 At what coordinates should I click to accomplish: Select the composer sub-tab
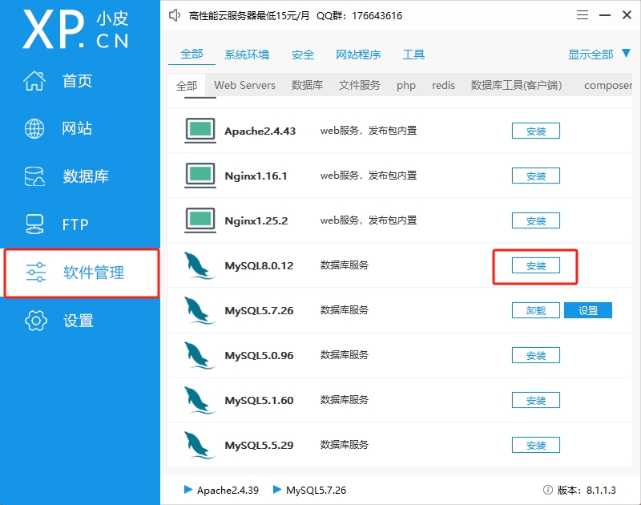[x=608, y=86]
